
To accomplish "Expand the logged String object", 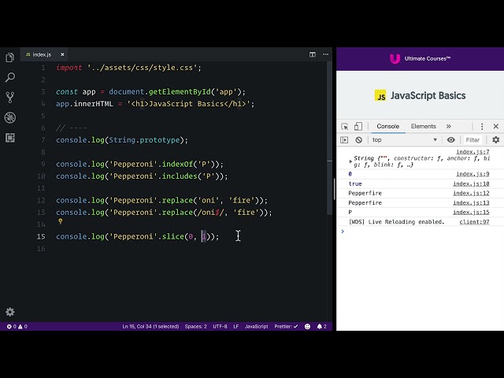I will [350, 161].
